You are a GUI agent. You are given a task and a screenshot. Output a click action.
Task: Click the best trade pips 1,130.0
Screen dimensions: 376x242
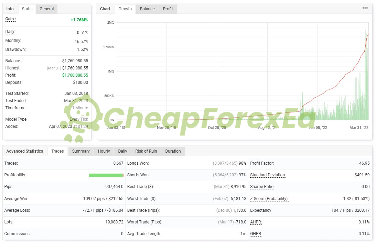(x=239, y=210)
